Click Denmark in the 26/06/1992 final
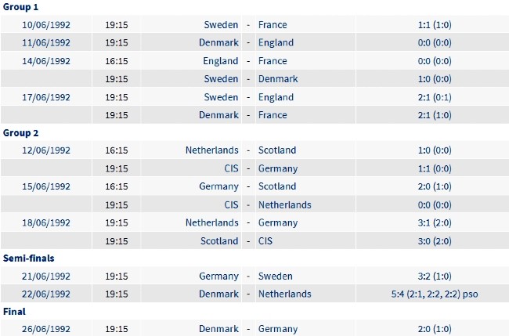The image size is (509, 336). [218, 329]
